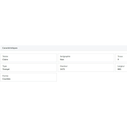Image resolution: width=127 pixels, height=127 pixels.
Task: Click the Type label text
Action: pos(5,66)
